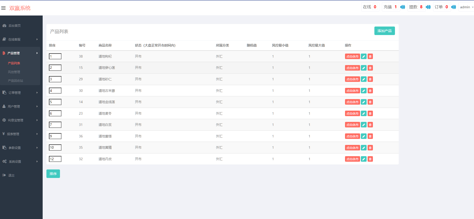The width and height of the screenshot is (474, 219).
Task: Click the sort order input for 道地古羊藤
Action: pyautogui.click(x=55, y=91)
